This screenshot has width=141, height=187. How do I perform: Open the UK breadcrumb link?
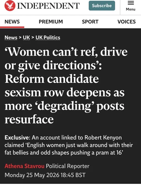tap(26, 38)
